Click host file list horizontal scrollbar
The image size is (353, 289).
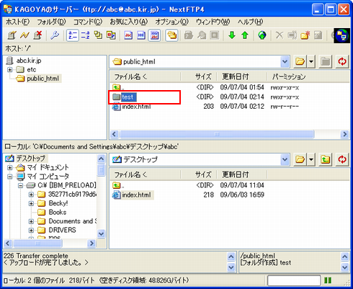pyautogui.click(x=217, y=134)
